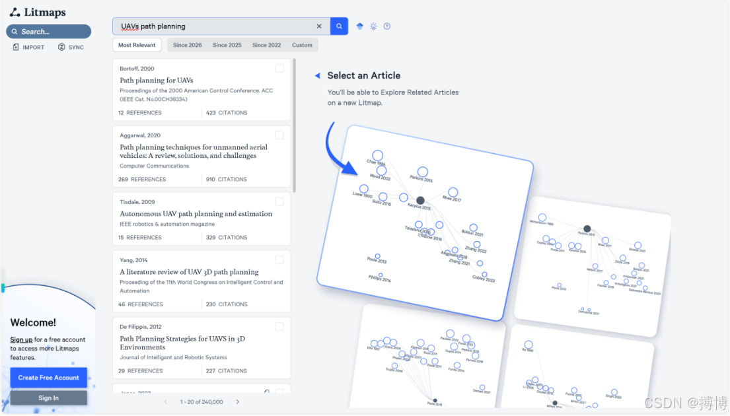The height and width of the screenshot is (416, 730).
Task: Select the Since 2022 filter tab
Action: pos(266,45)
